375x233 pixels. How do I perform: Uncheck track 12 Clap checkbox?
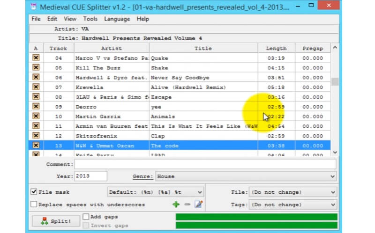coord(36,136)
